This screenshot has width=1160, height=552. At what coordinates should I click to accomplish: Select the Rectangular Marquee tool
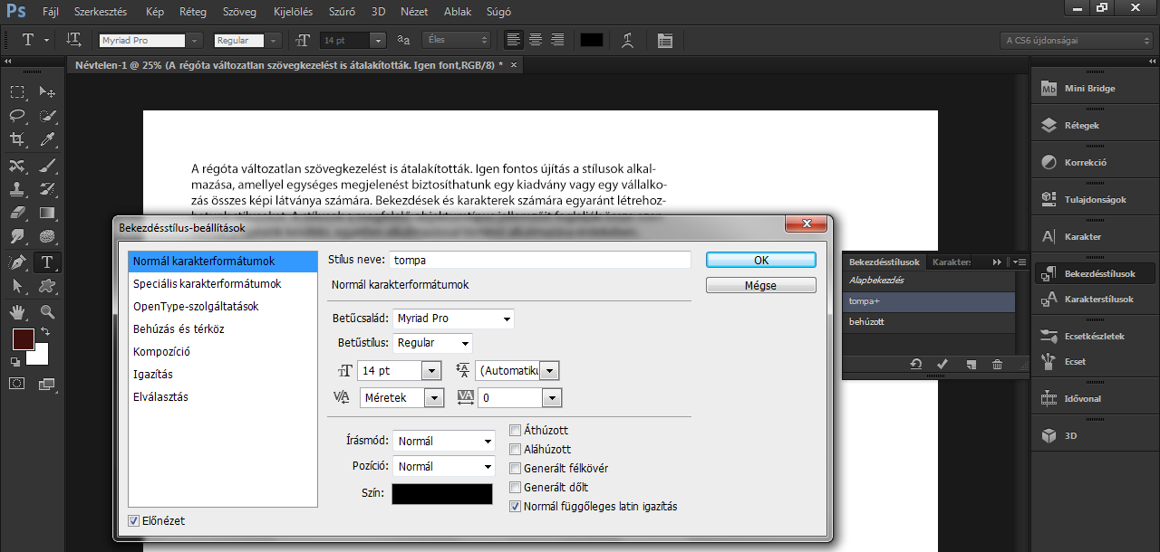click(x=17, y=91)
